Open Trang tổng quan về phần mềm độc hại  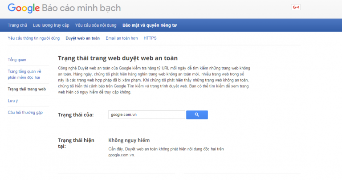(24, 74)
